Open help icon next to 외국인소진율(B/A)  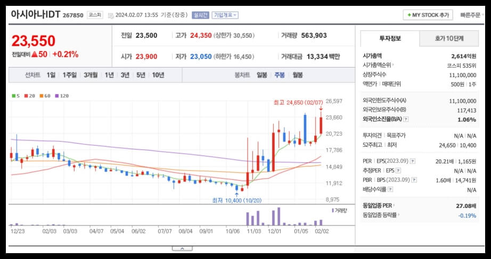point(405,119)
